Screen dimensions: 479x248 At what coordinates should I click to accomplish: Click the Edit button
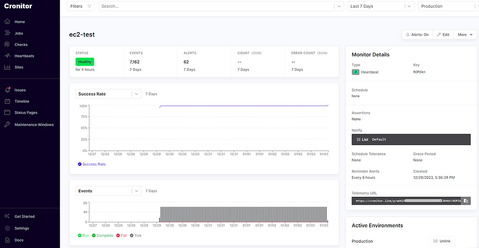pyautogui.click(x=443, y=35)
